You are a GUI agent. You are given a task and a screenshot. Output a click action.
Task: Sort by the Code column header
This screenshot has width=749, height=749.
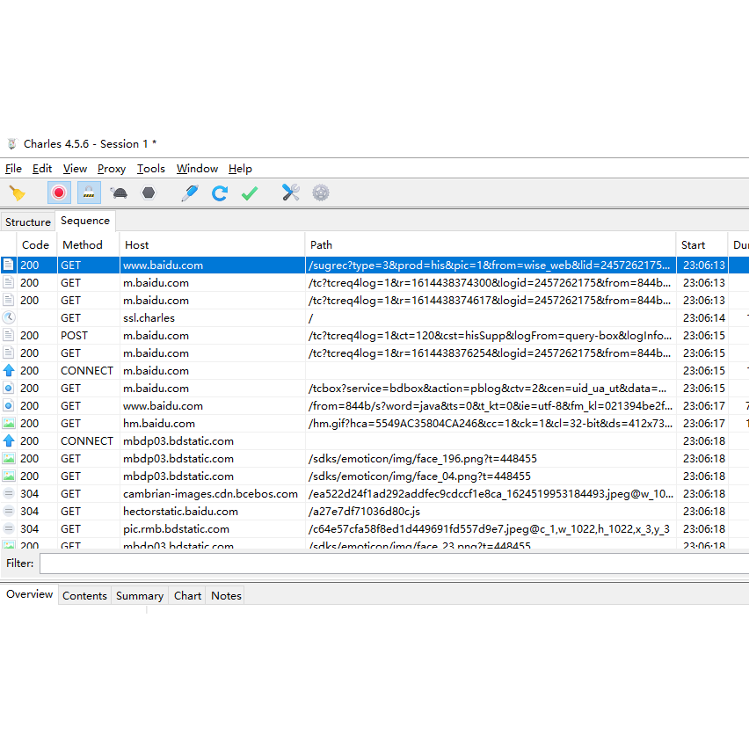(37, 245)
